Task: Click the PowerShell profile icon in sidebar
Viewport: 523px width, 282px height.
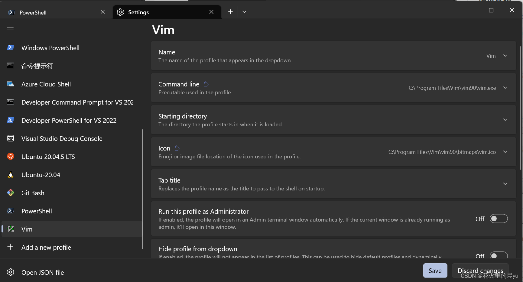Action: coord(11,211)
